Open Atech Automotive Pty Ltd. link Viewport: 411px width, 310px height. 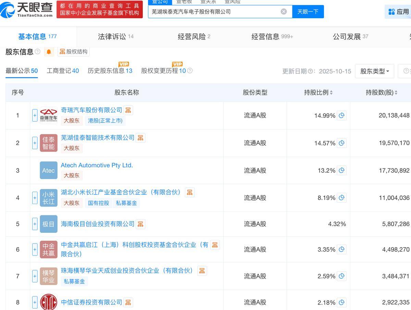click(97, 165)
